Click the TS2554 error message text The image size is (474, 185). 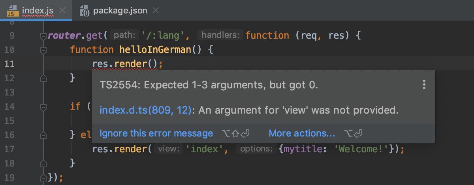click(x=209, y=85)
